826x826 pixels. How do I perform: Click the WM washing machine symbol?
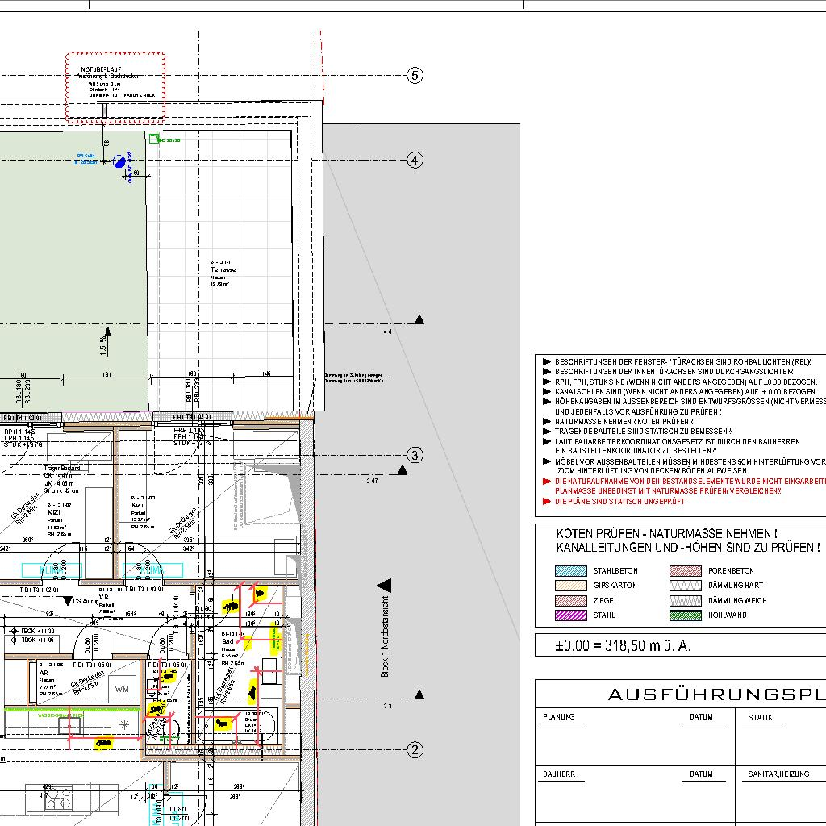pos(122,689)
